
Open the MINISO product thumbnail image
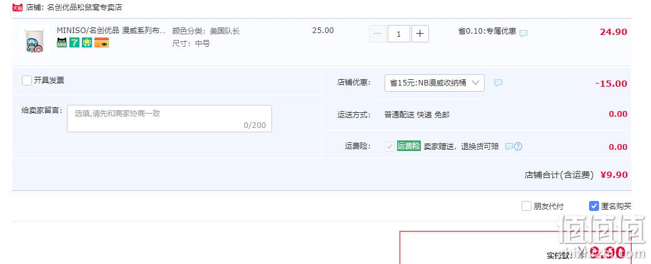[34, 40]
